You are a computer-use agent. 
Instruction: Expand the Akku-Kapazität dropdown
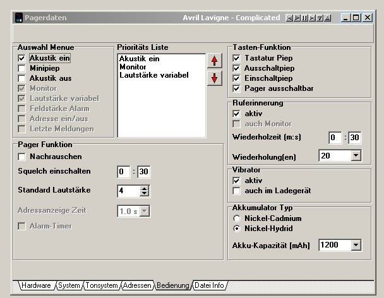pos(356,244)
